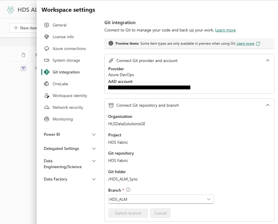Click the Workspace settings title
The height and width of the screenshot is (224, 278).
pos(68,10)
